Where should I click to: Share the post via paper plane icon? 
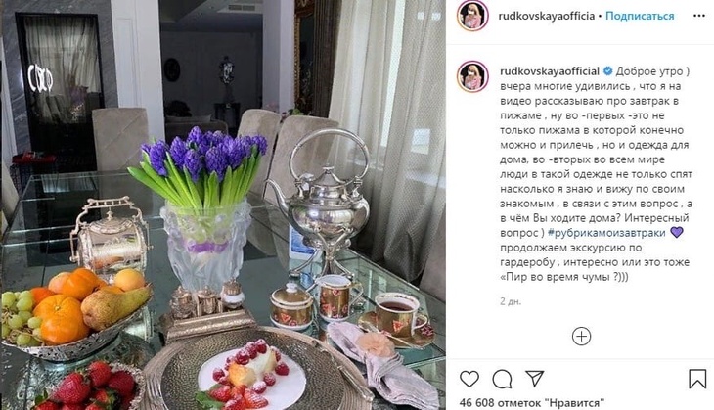(x=534, y=379)
